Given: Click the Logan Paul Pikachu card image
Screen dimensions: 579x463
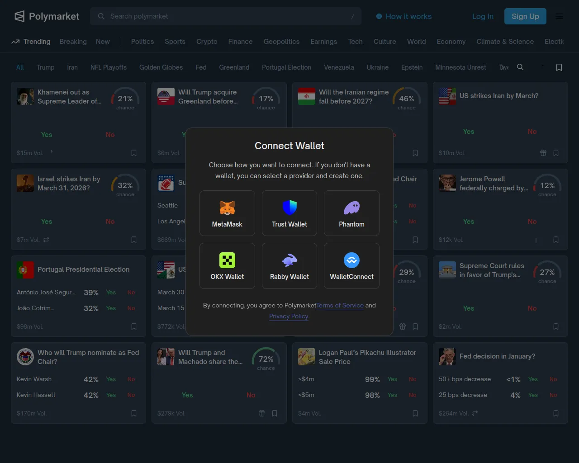Looking at the screenshot, I should 307,357.
